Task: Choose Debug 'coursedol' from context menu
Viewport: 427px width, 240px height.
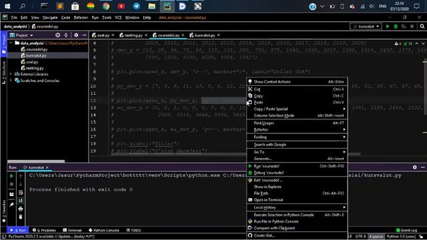Action: point(297,173)
